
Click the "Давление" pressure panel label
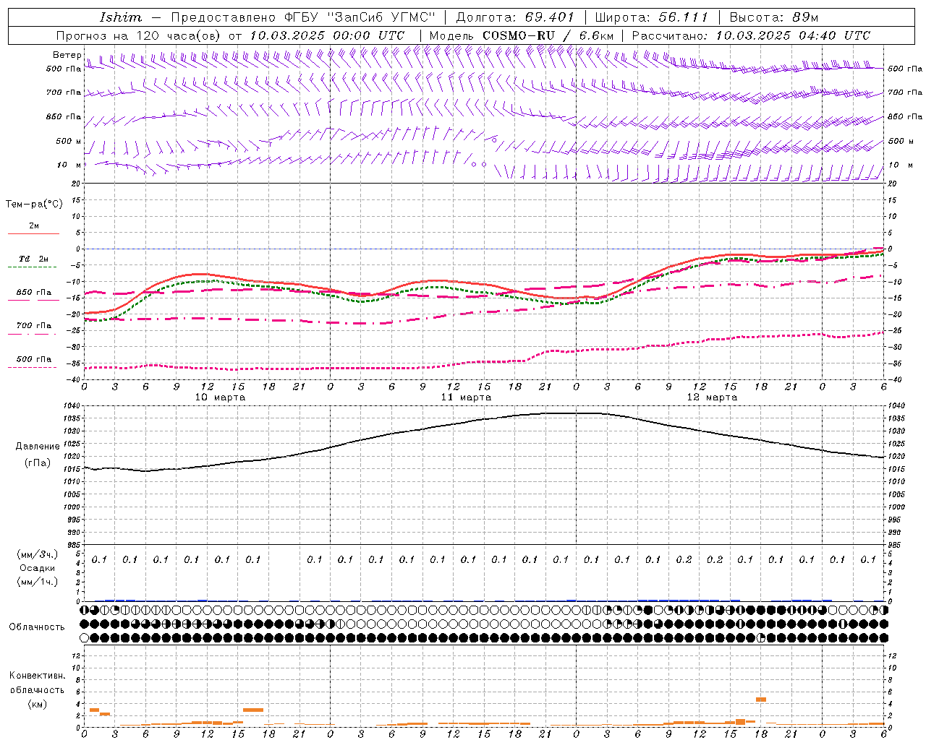(38, 446)
